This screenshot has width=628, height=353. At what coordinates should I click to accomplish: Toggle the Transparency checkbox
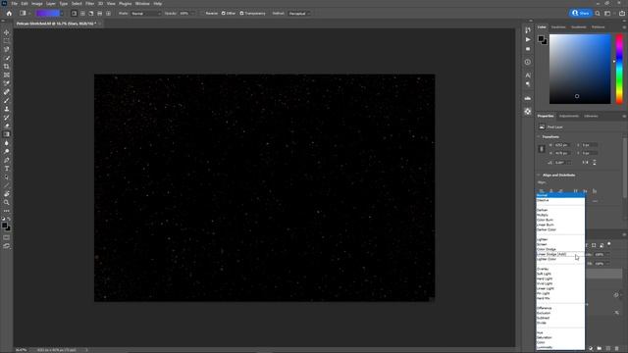click(241, 13)
